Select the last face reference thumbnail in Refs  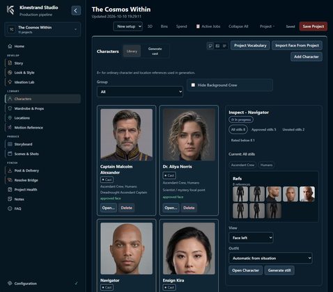307,194
